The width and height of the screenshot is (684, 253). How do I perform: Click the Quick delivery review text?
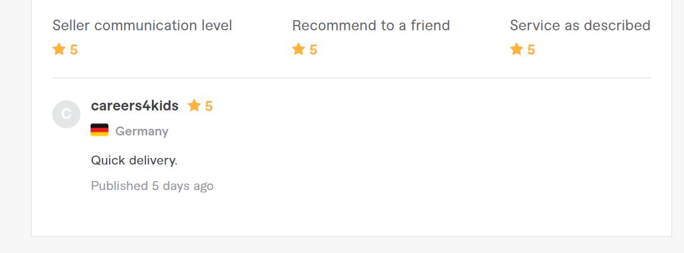point(134,160)
